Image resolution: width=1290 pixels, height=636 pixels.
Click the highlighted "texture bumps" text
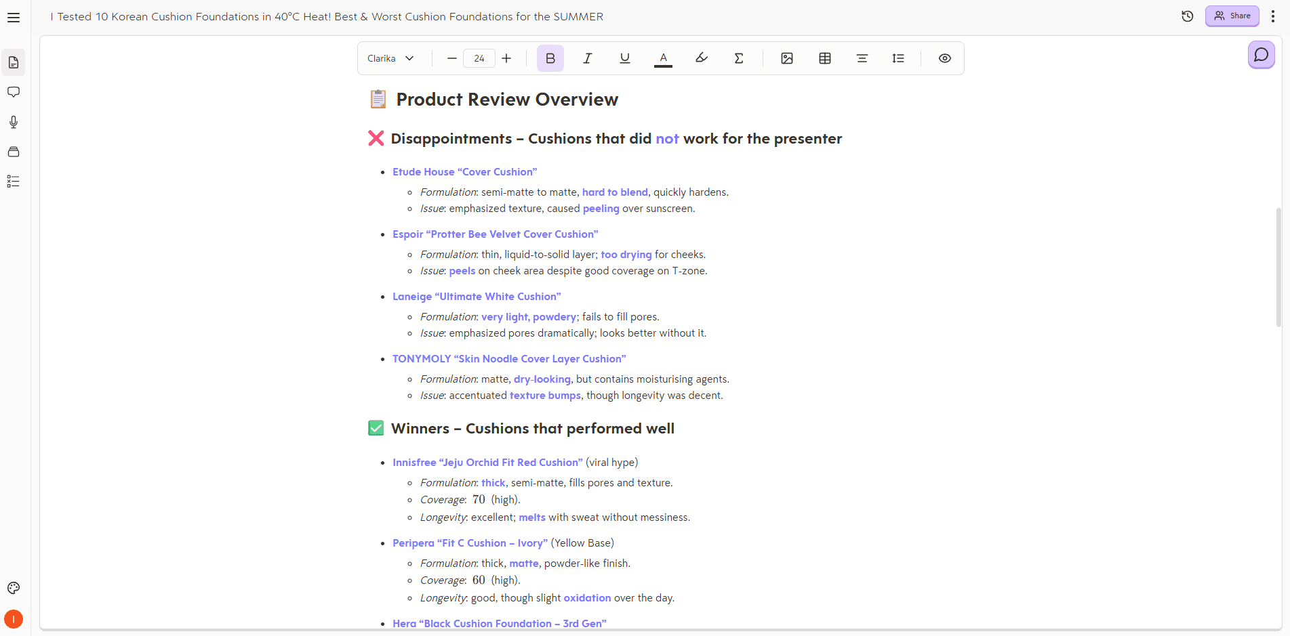545,396
